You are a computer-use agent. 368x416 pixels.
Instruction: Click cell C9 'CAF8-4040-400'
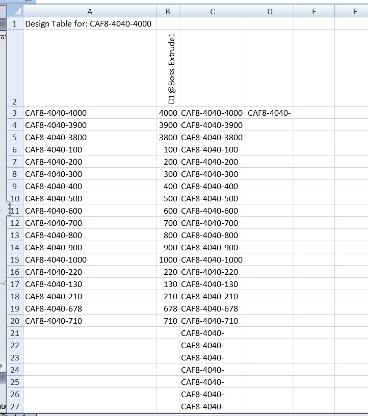pos(213,186)
